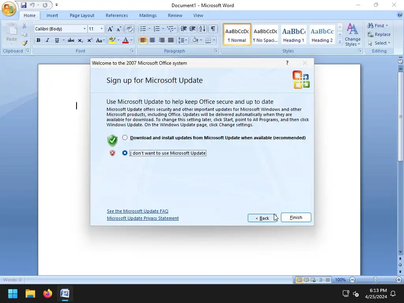Open font size dropdown arrow

101,29
